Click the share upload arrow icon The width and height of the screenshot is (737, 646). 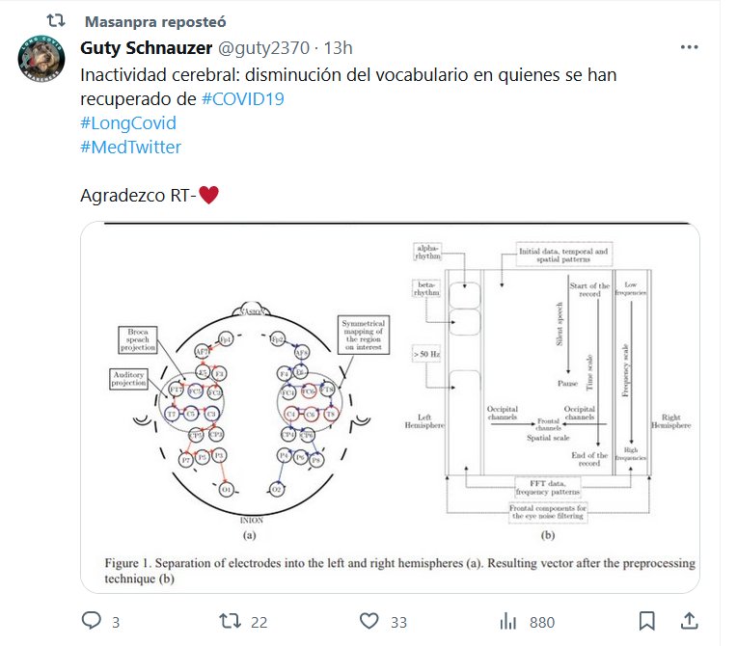tap(690, 621)
